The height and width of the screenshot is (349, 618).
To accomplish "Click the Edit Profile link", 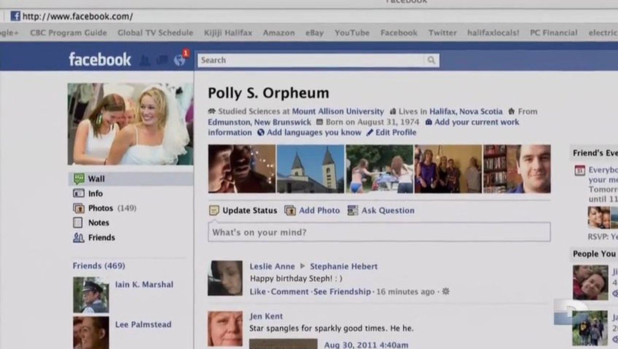I will click(x=396, y=132).
